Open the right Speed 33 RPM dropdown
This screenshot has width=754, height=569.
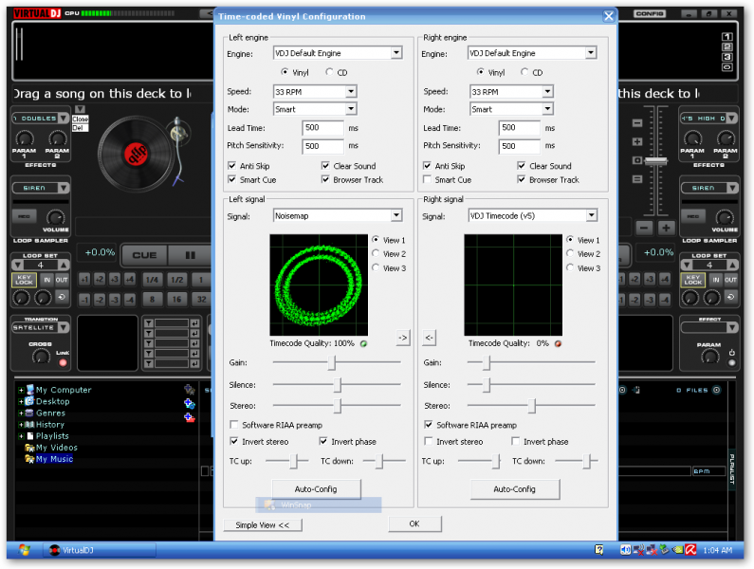click(x=547, y=91)
